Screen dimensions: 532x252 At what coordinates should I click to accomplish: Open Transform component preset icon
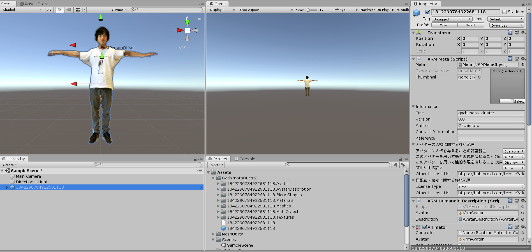[x=517, y=33]
